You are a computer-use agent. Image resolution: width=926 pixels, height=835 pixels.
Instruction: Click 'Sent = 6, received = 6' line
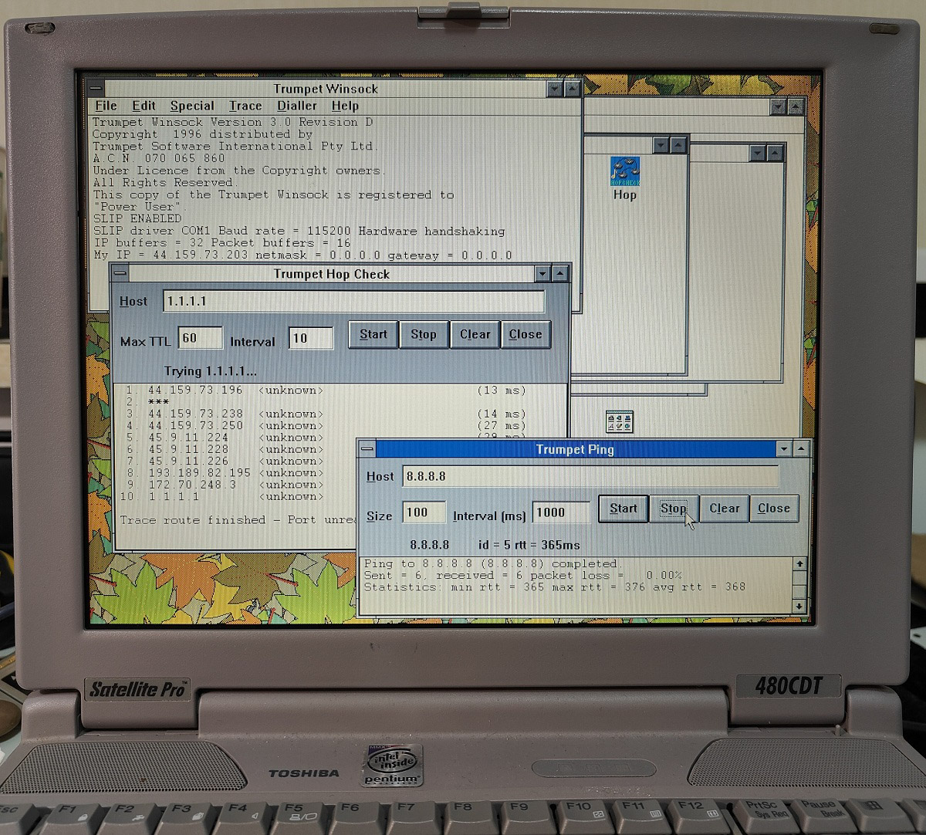tap(523, 576)
